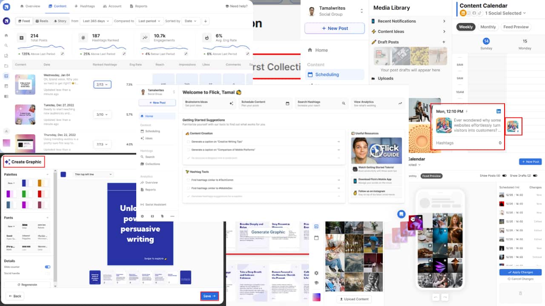Open View Analytics card on home

coord(378,103)
